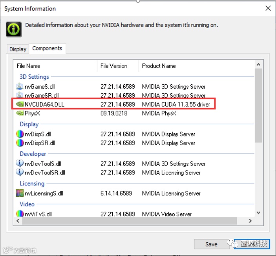Image resolution: width=276 pixels, height=256 pixels.
Task: Click the nvDevToolSR.dll info icon
Action: [x=20, y=172]
